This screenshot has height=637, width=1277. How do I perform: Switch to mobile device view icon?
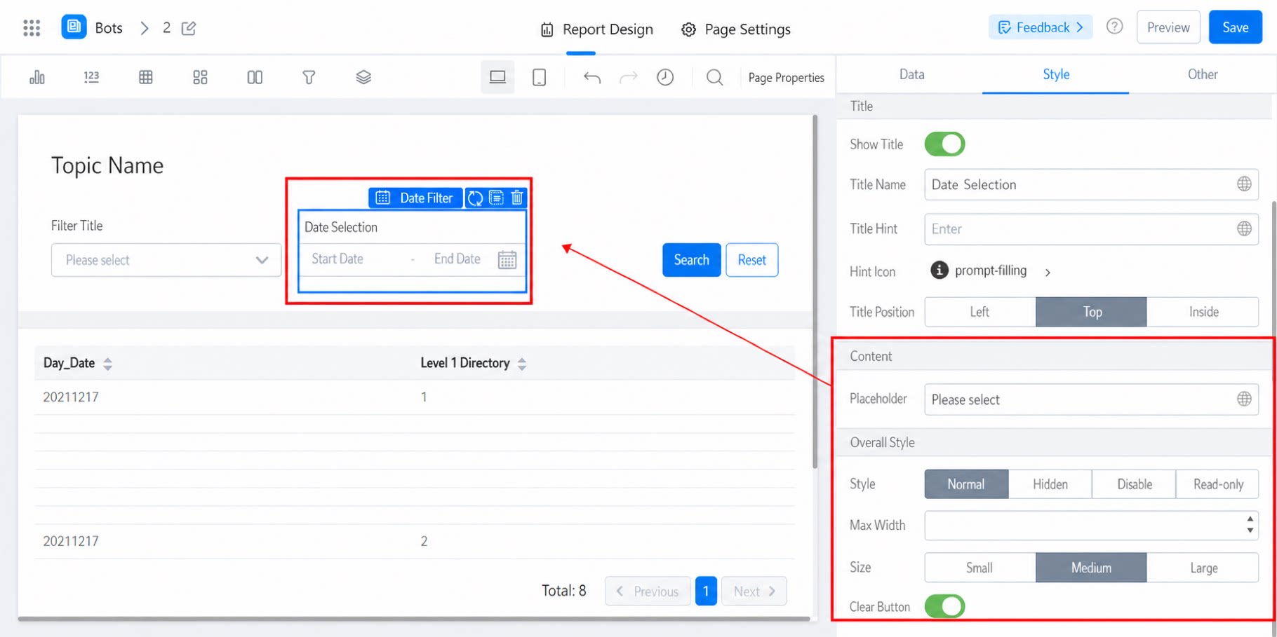[539, 77]
